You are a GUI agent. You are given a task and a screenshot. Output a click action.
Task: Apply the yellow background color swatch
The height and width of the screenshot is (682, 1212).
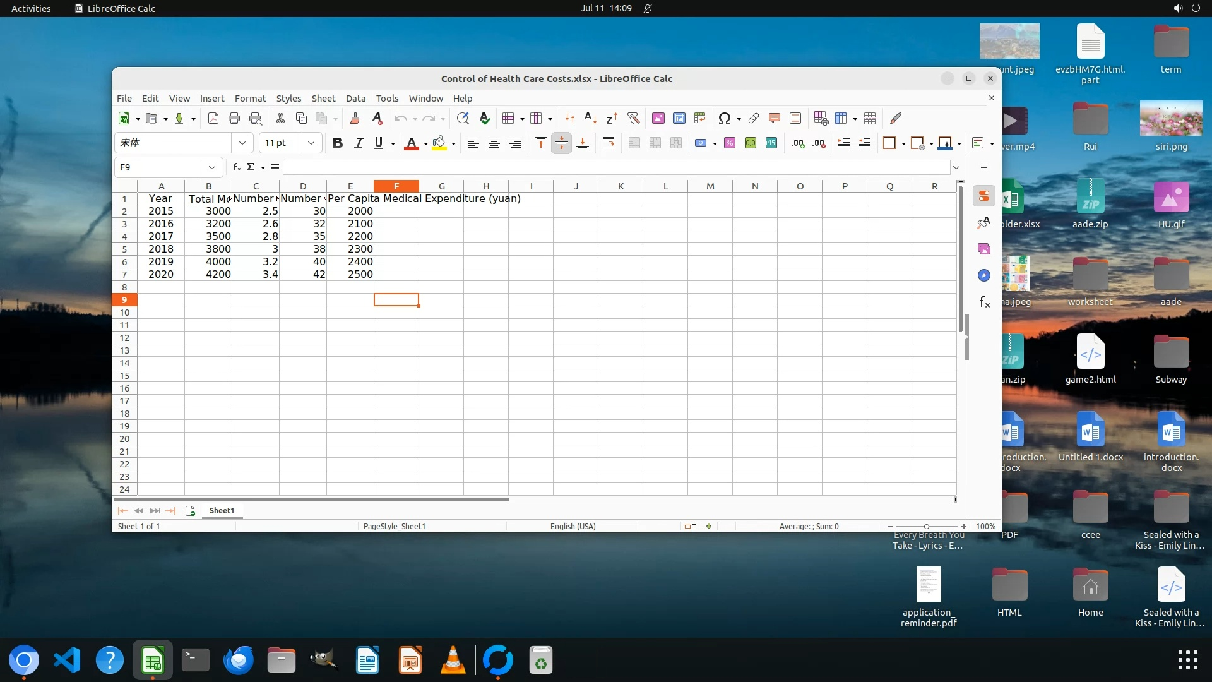coord(439,143)
